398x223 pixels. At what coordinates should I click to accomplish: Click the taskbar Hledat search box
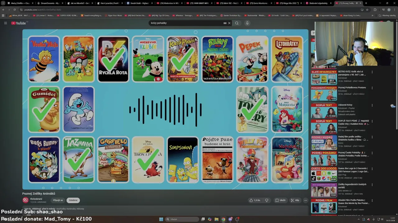click(182, 219)
